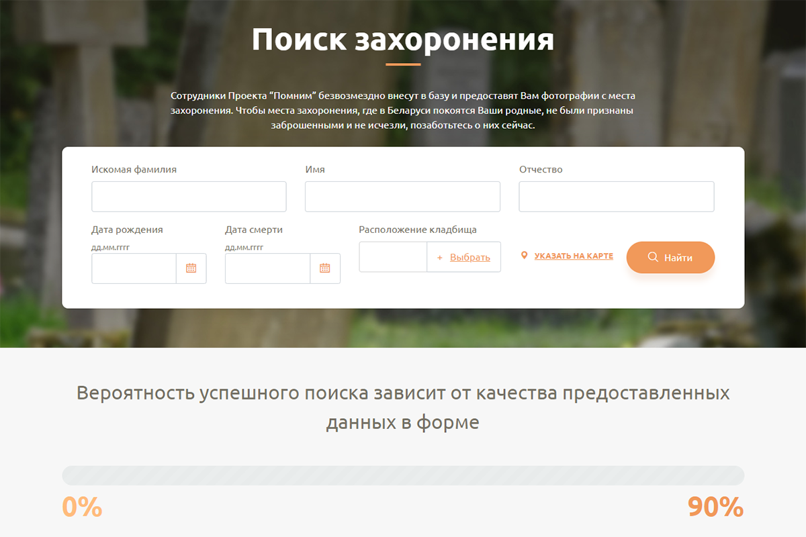Select the Отчество input field
806x537 pixels.
[616, 197]
